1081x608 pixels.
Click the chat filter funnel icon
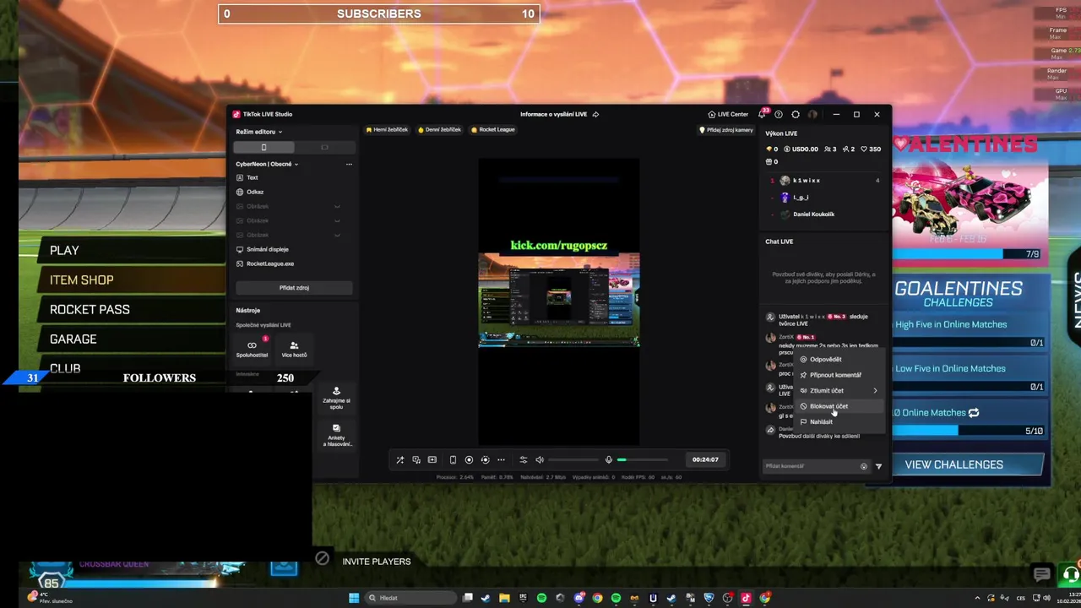click(878, 466)
